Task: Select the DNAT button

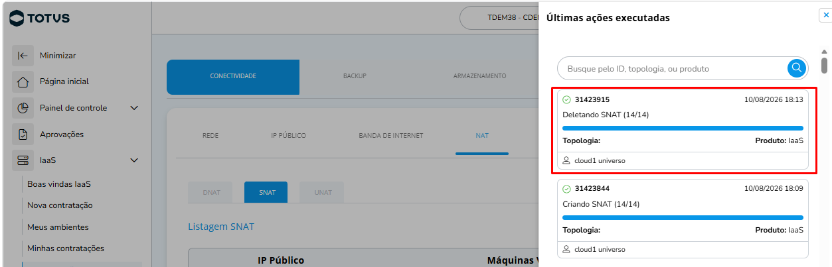Action: tap(210, 193)
